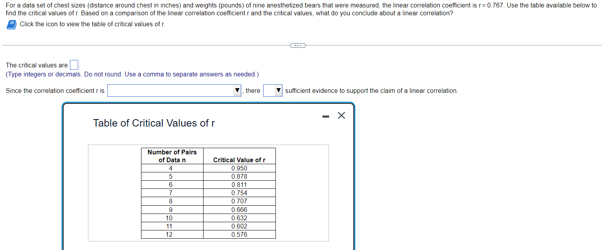The image size is (602, 250).
Task: Click the 'Table of Critical Values of r' title
Action: (x=154, y=123)
